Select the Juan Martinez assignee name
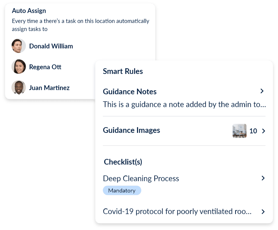 49,88
